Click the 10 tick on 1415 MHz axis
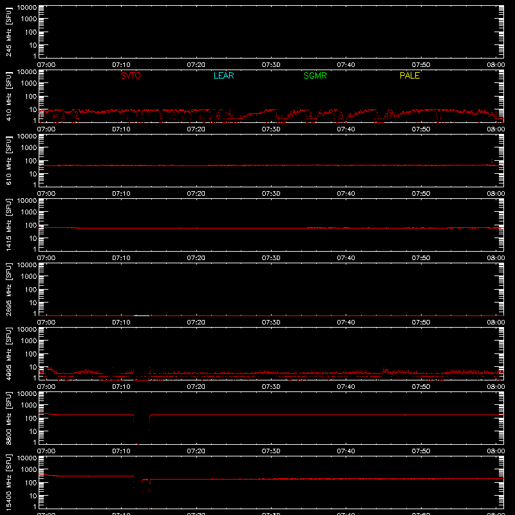 coord(33,238)
